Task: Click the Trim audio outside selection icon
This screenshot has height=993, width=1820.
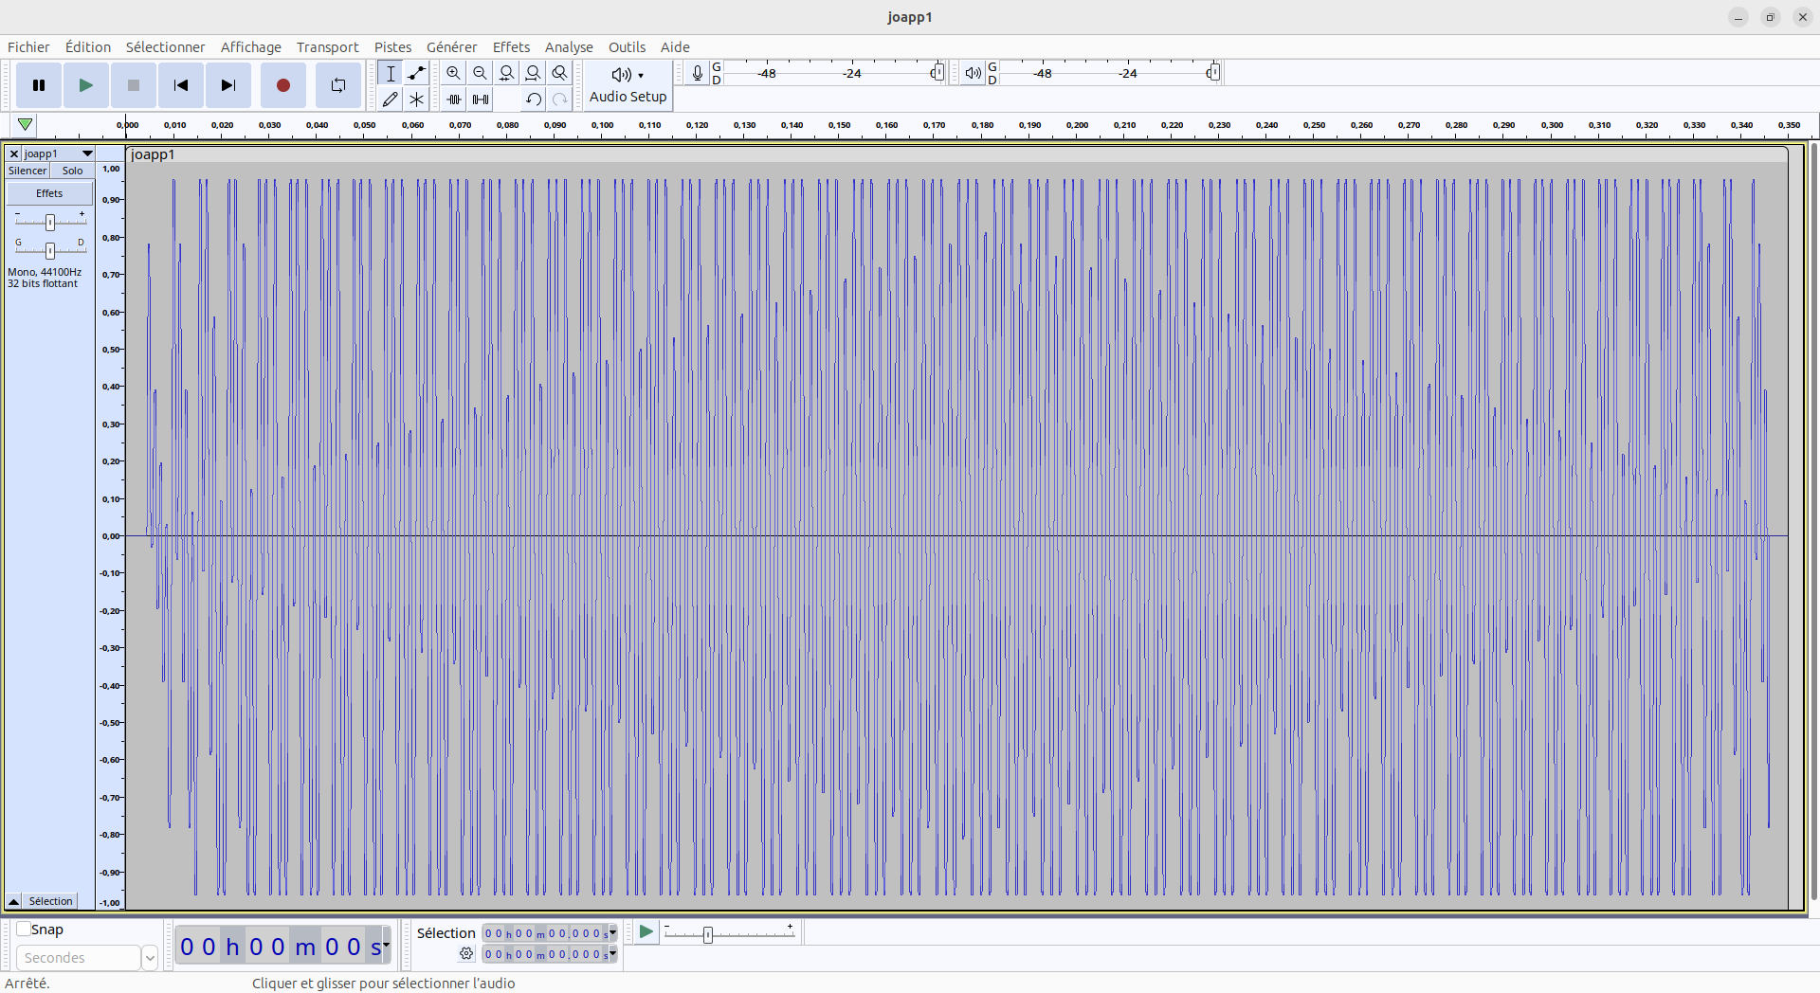Action: click(454, 99)
